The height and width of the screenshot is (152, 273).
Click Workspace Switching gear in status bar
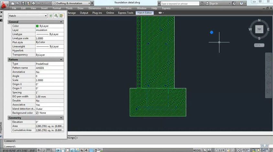(x=238, y=150)
